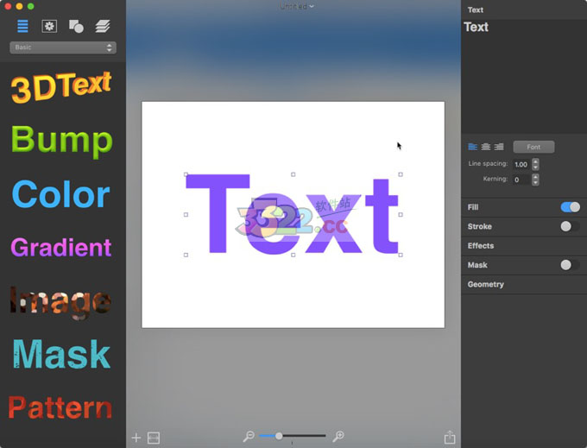Viewport: 587px width, 448px height.
Task: Align text to the right
Action: (499, 147)
